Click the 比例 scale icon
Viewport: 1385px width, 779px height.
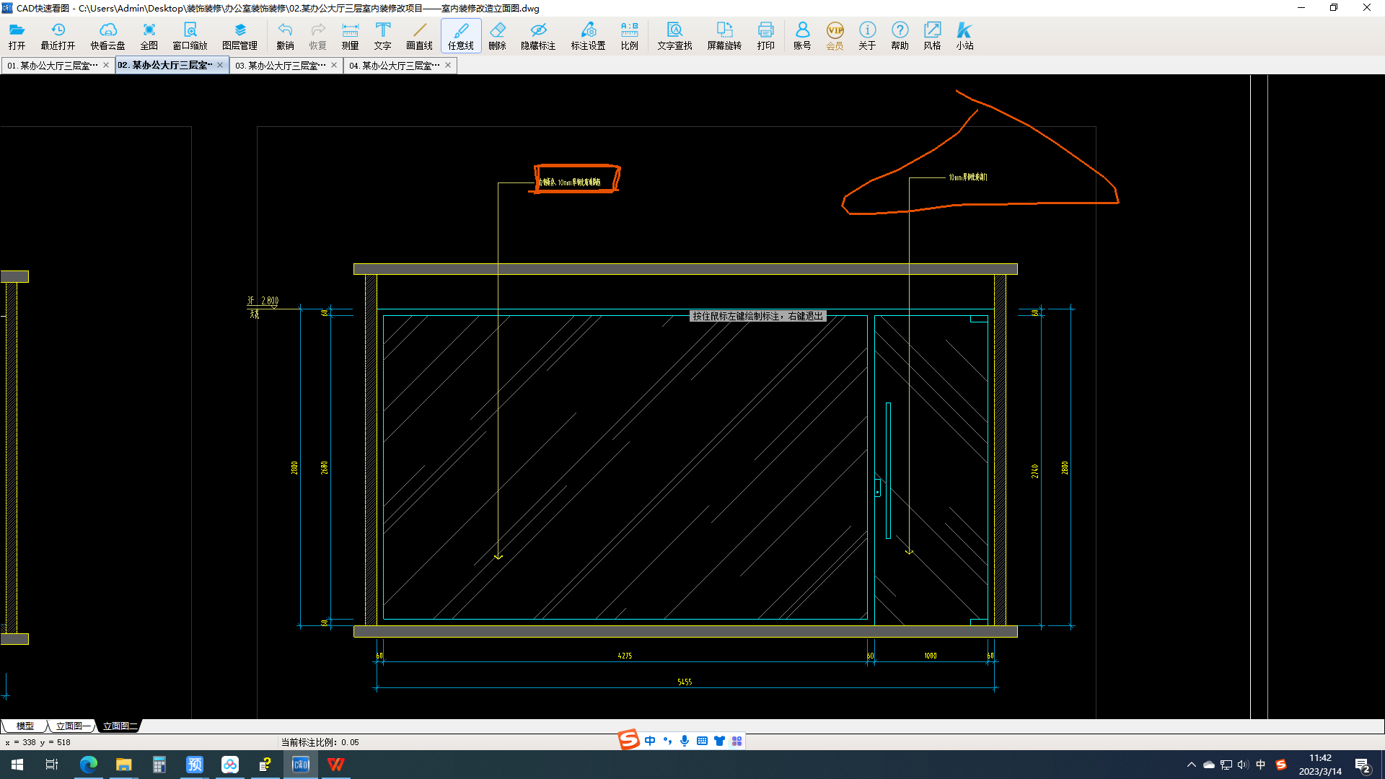pos(629,36)
